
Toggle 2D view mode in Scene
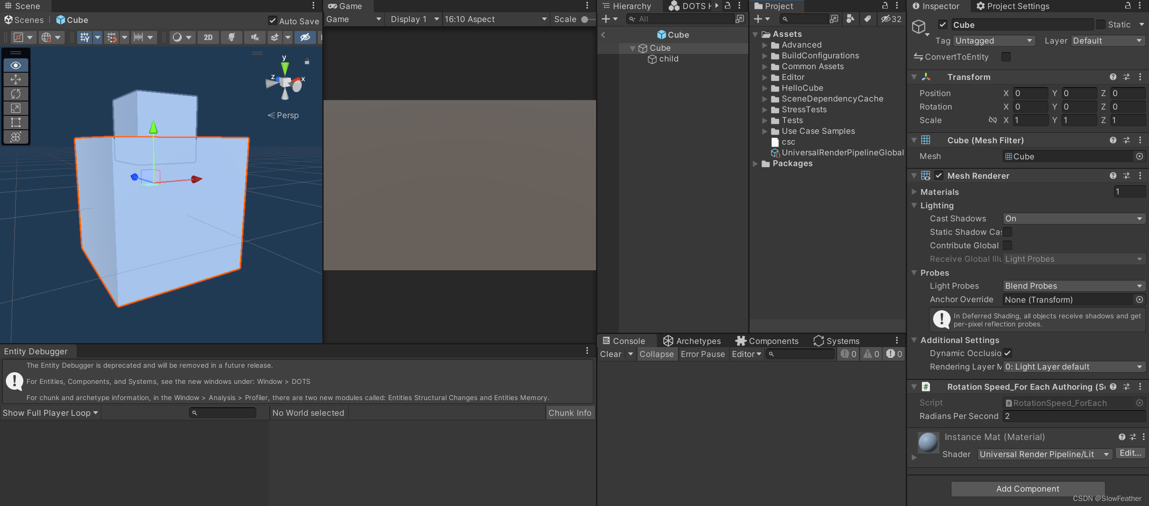click(x=208, y=37)
